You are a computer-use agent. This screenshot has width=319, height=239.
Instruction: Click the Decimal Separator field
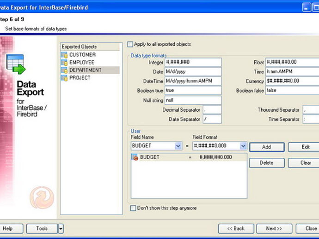click(x=212, y=110)
